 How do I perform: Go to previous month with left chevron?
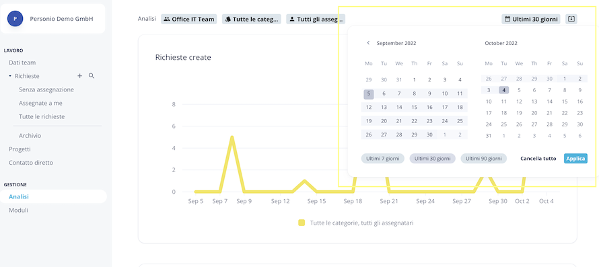(x=368, y=43)
